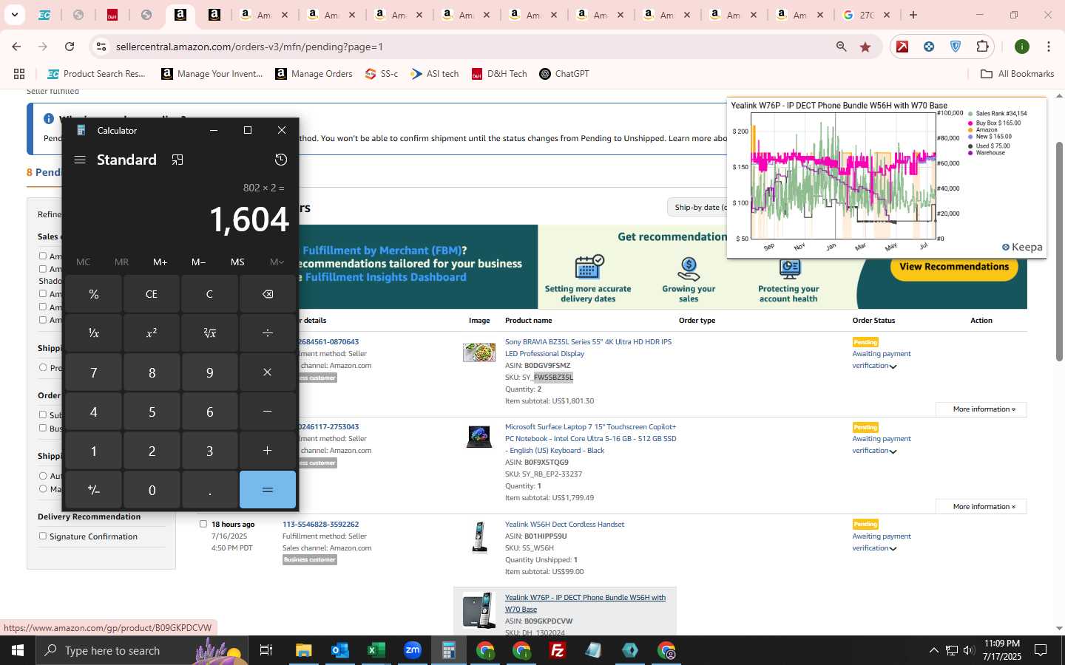Click the equals key in Calculator
The width and height of the screenshot is (1065, 665).
pos(268,490)
